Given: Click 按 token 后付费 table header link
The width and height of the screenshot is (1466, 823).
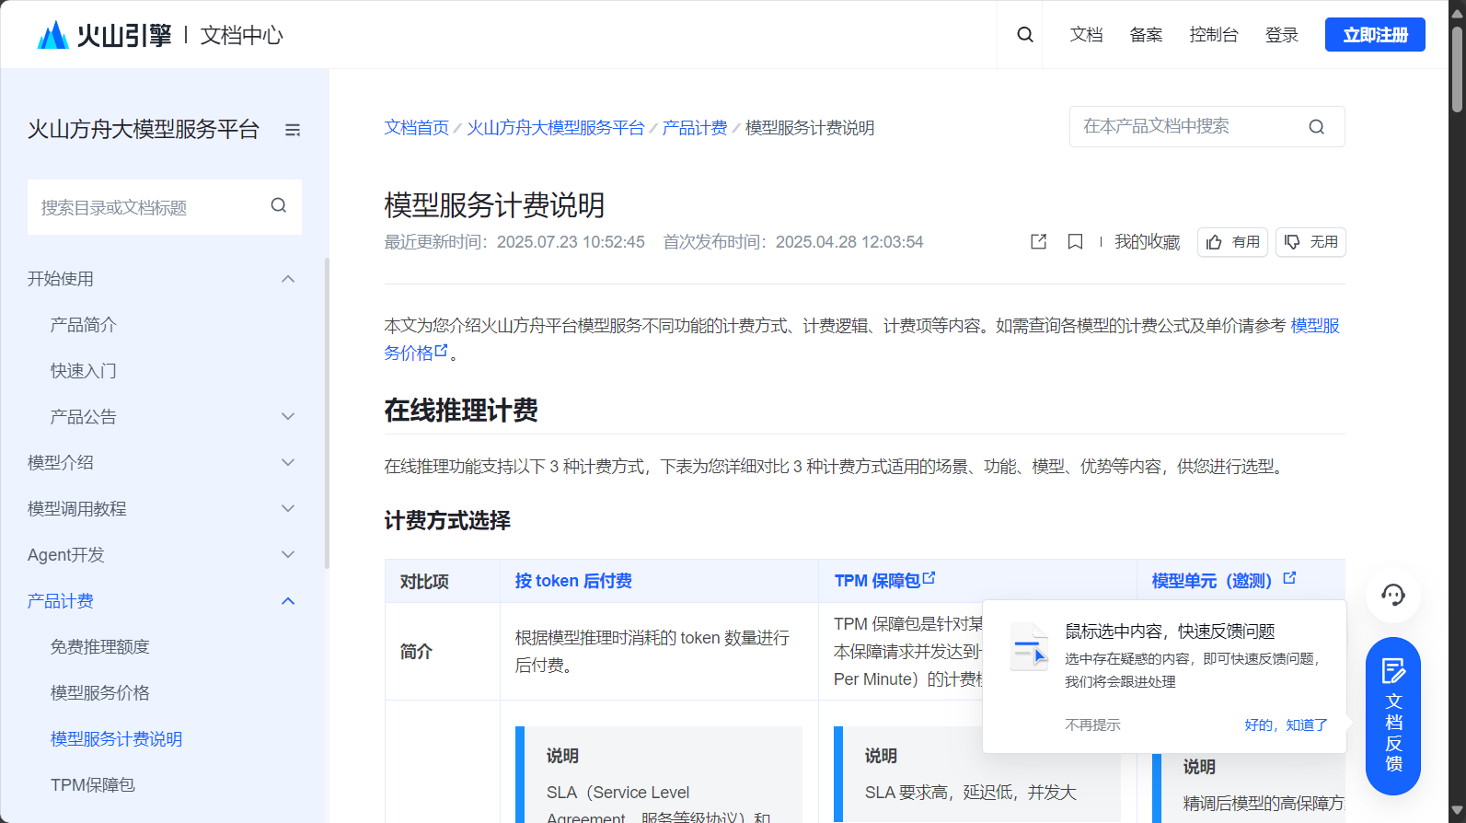Looking at the screenshot, I should click(573, 581).
